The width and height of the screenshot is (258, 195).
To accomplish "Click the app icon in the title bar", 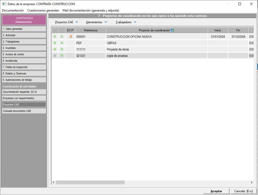I will click(4, 4).
